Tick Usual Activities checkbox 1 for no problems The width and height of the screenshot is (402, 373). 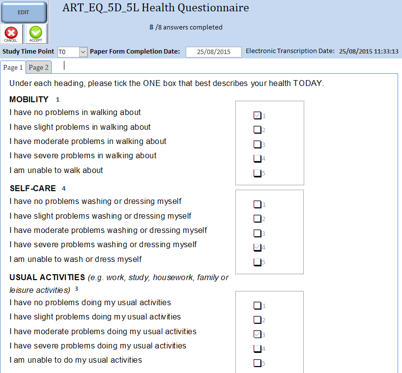click(257, 306)
